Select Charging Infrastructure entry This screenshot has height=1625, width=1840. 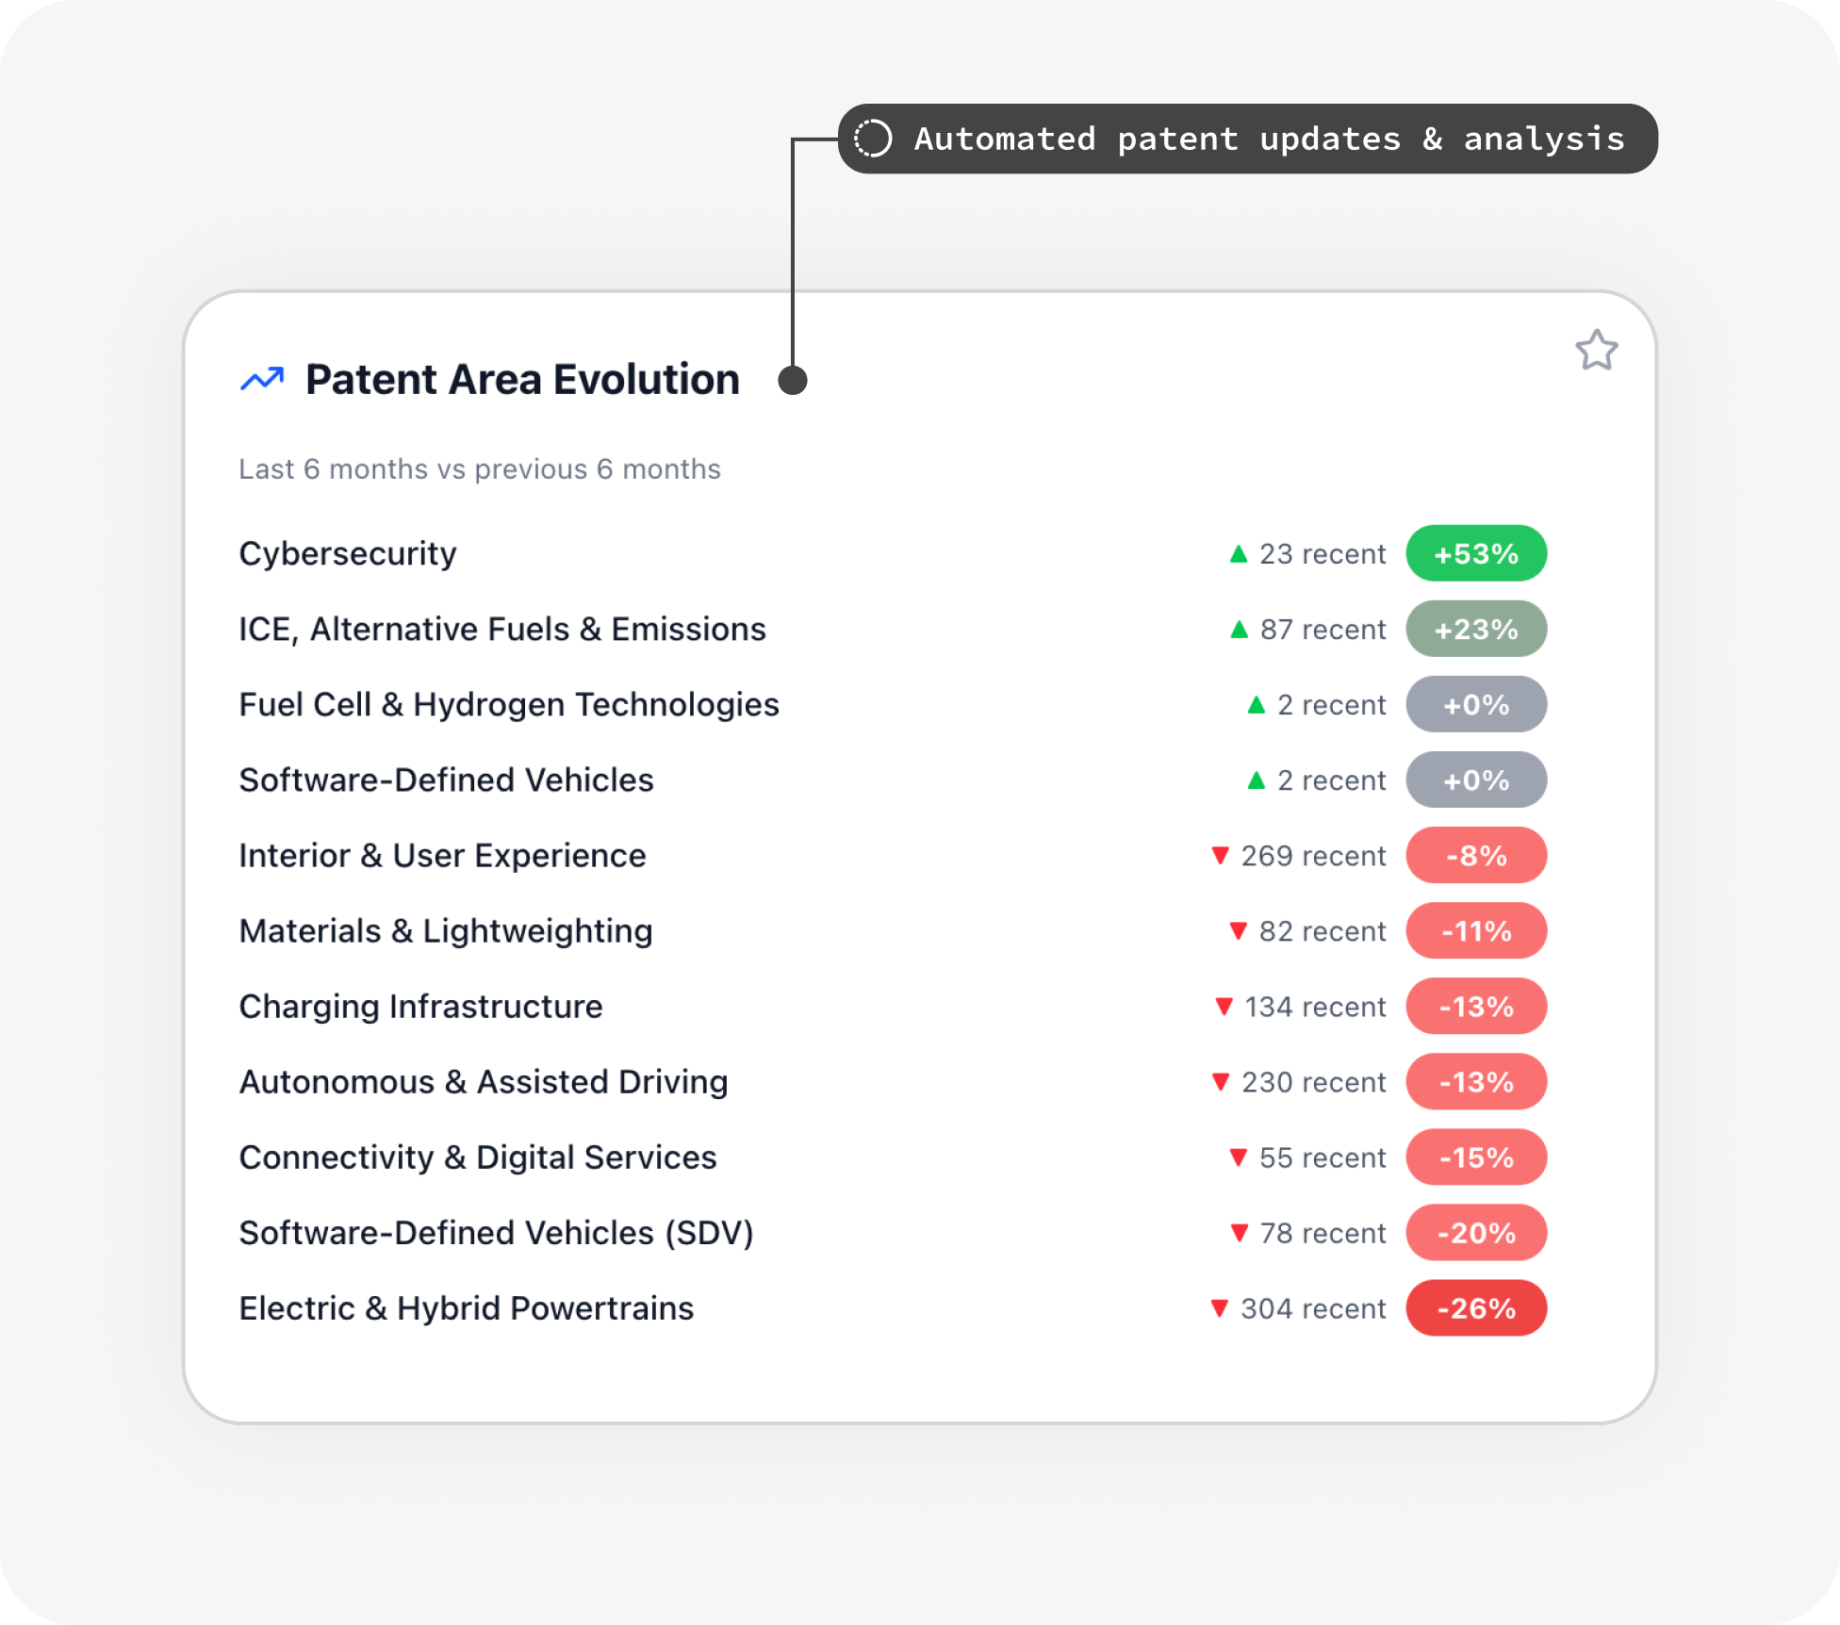point(420,1007)
